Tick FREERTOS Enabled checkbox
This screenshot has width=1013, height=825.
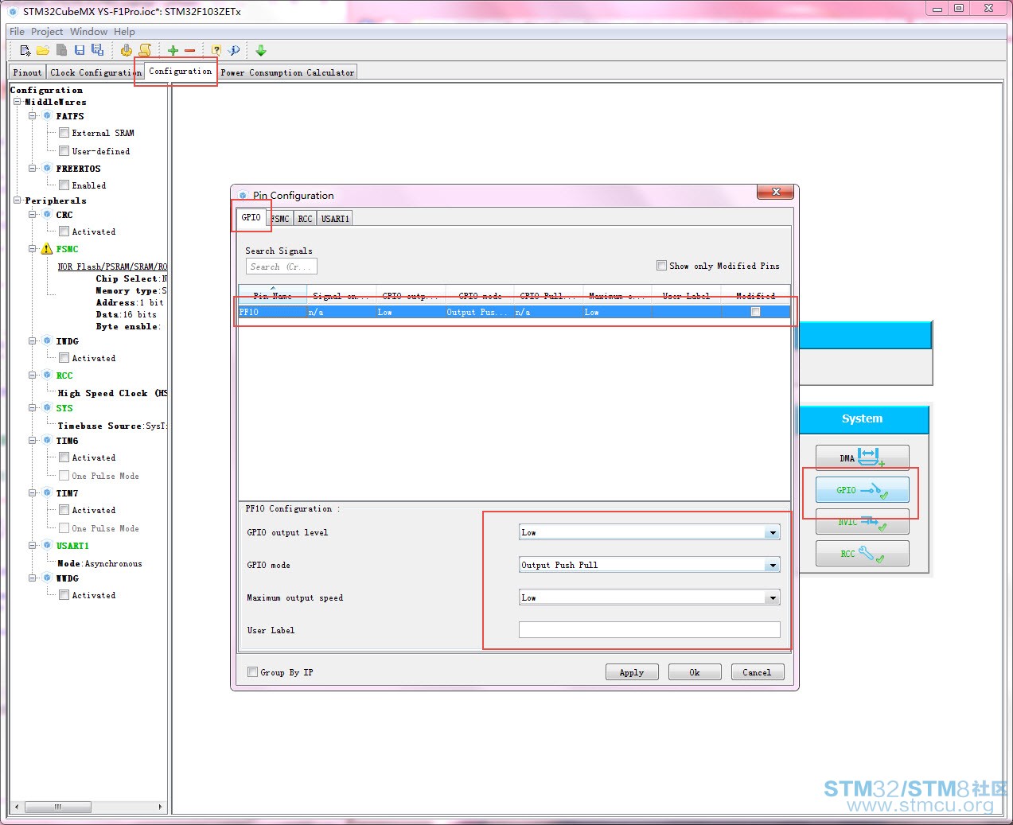[64, 185]
